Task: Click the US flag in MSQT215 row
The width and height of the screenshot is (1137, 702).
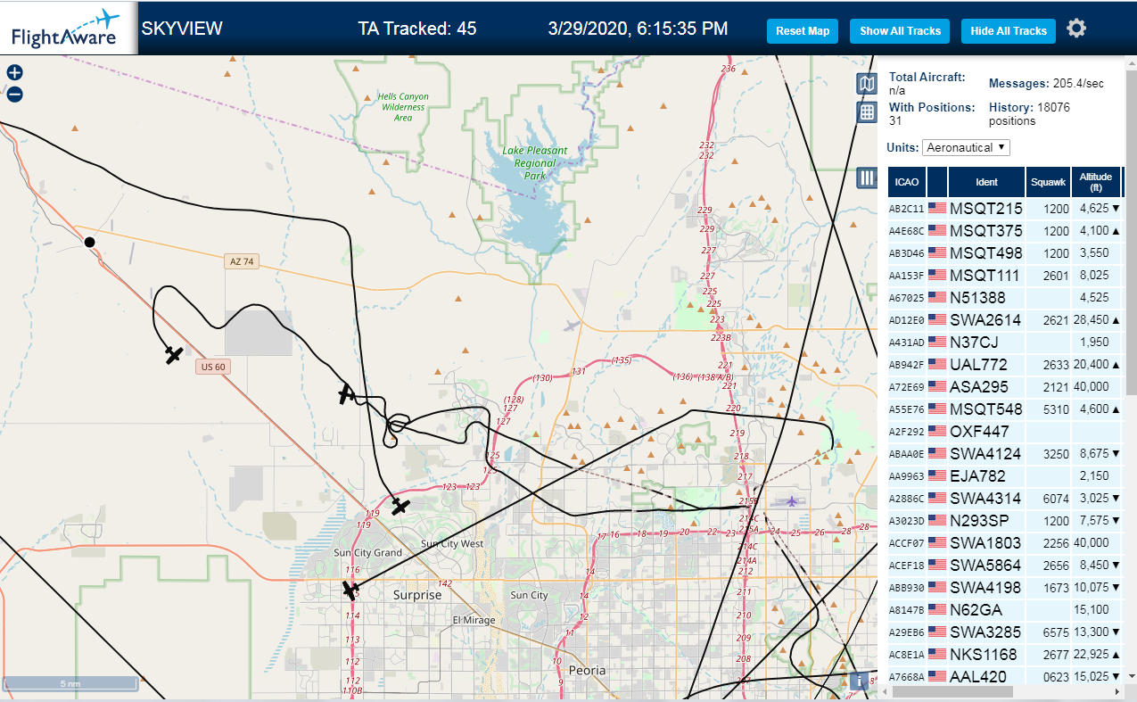Action: click(x=937, y=208)
